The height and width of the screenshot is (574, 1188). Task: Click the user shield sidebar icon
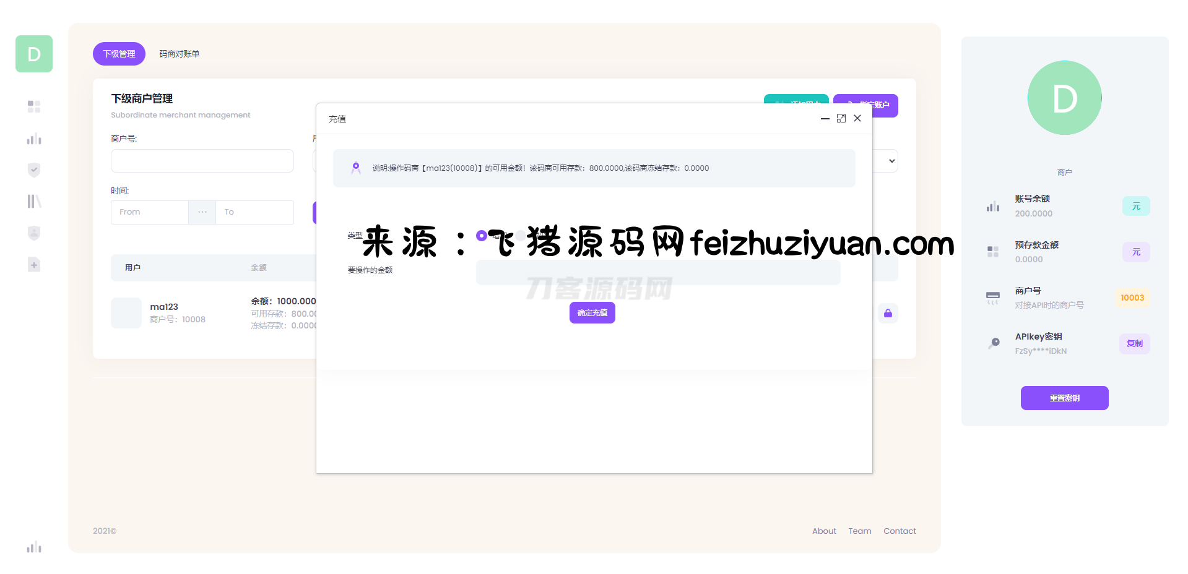(34, 233)
